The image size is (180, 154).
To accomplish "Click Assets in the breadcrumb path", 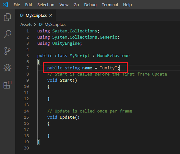I will point(26,25).
